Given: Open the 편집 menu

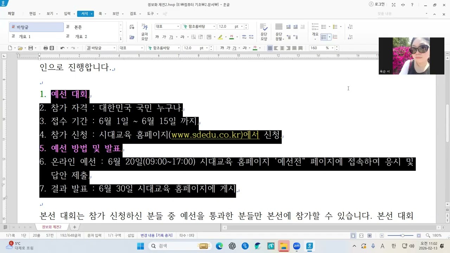Looking at the screenshot, I should click(x=33, y=14).
